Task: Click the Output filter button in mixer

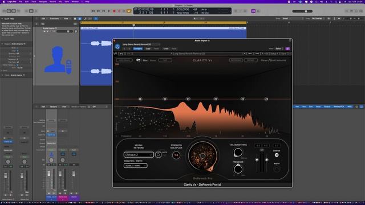Action: tap(327, 106)
